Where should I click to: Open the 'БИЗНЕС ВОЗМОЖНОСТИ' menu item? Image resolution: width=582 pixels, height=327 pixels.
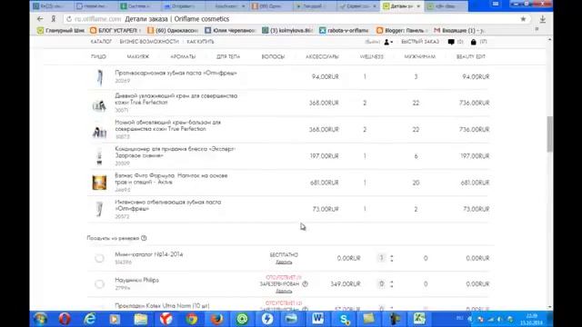pyautogui.click(x=149, y=42)
